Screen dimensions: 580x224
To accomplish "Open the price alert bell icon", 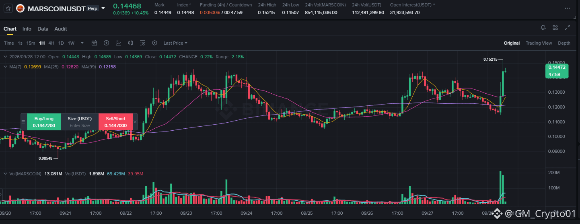I will 543,28.
